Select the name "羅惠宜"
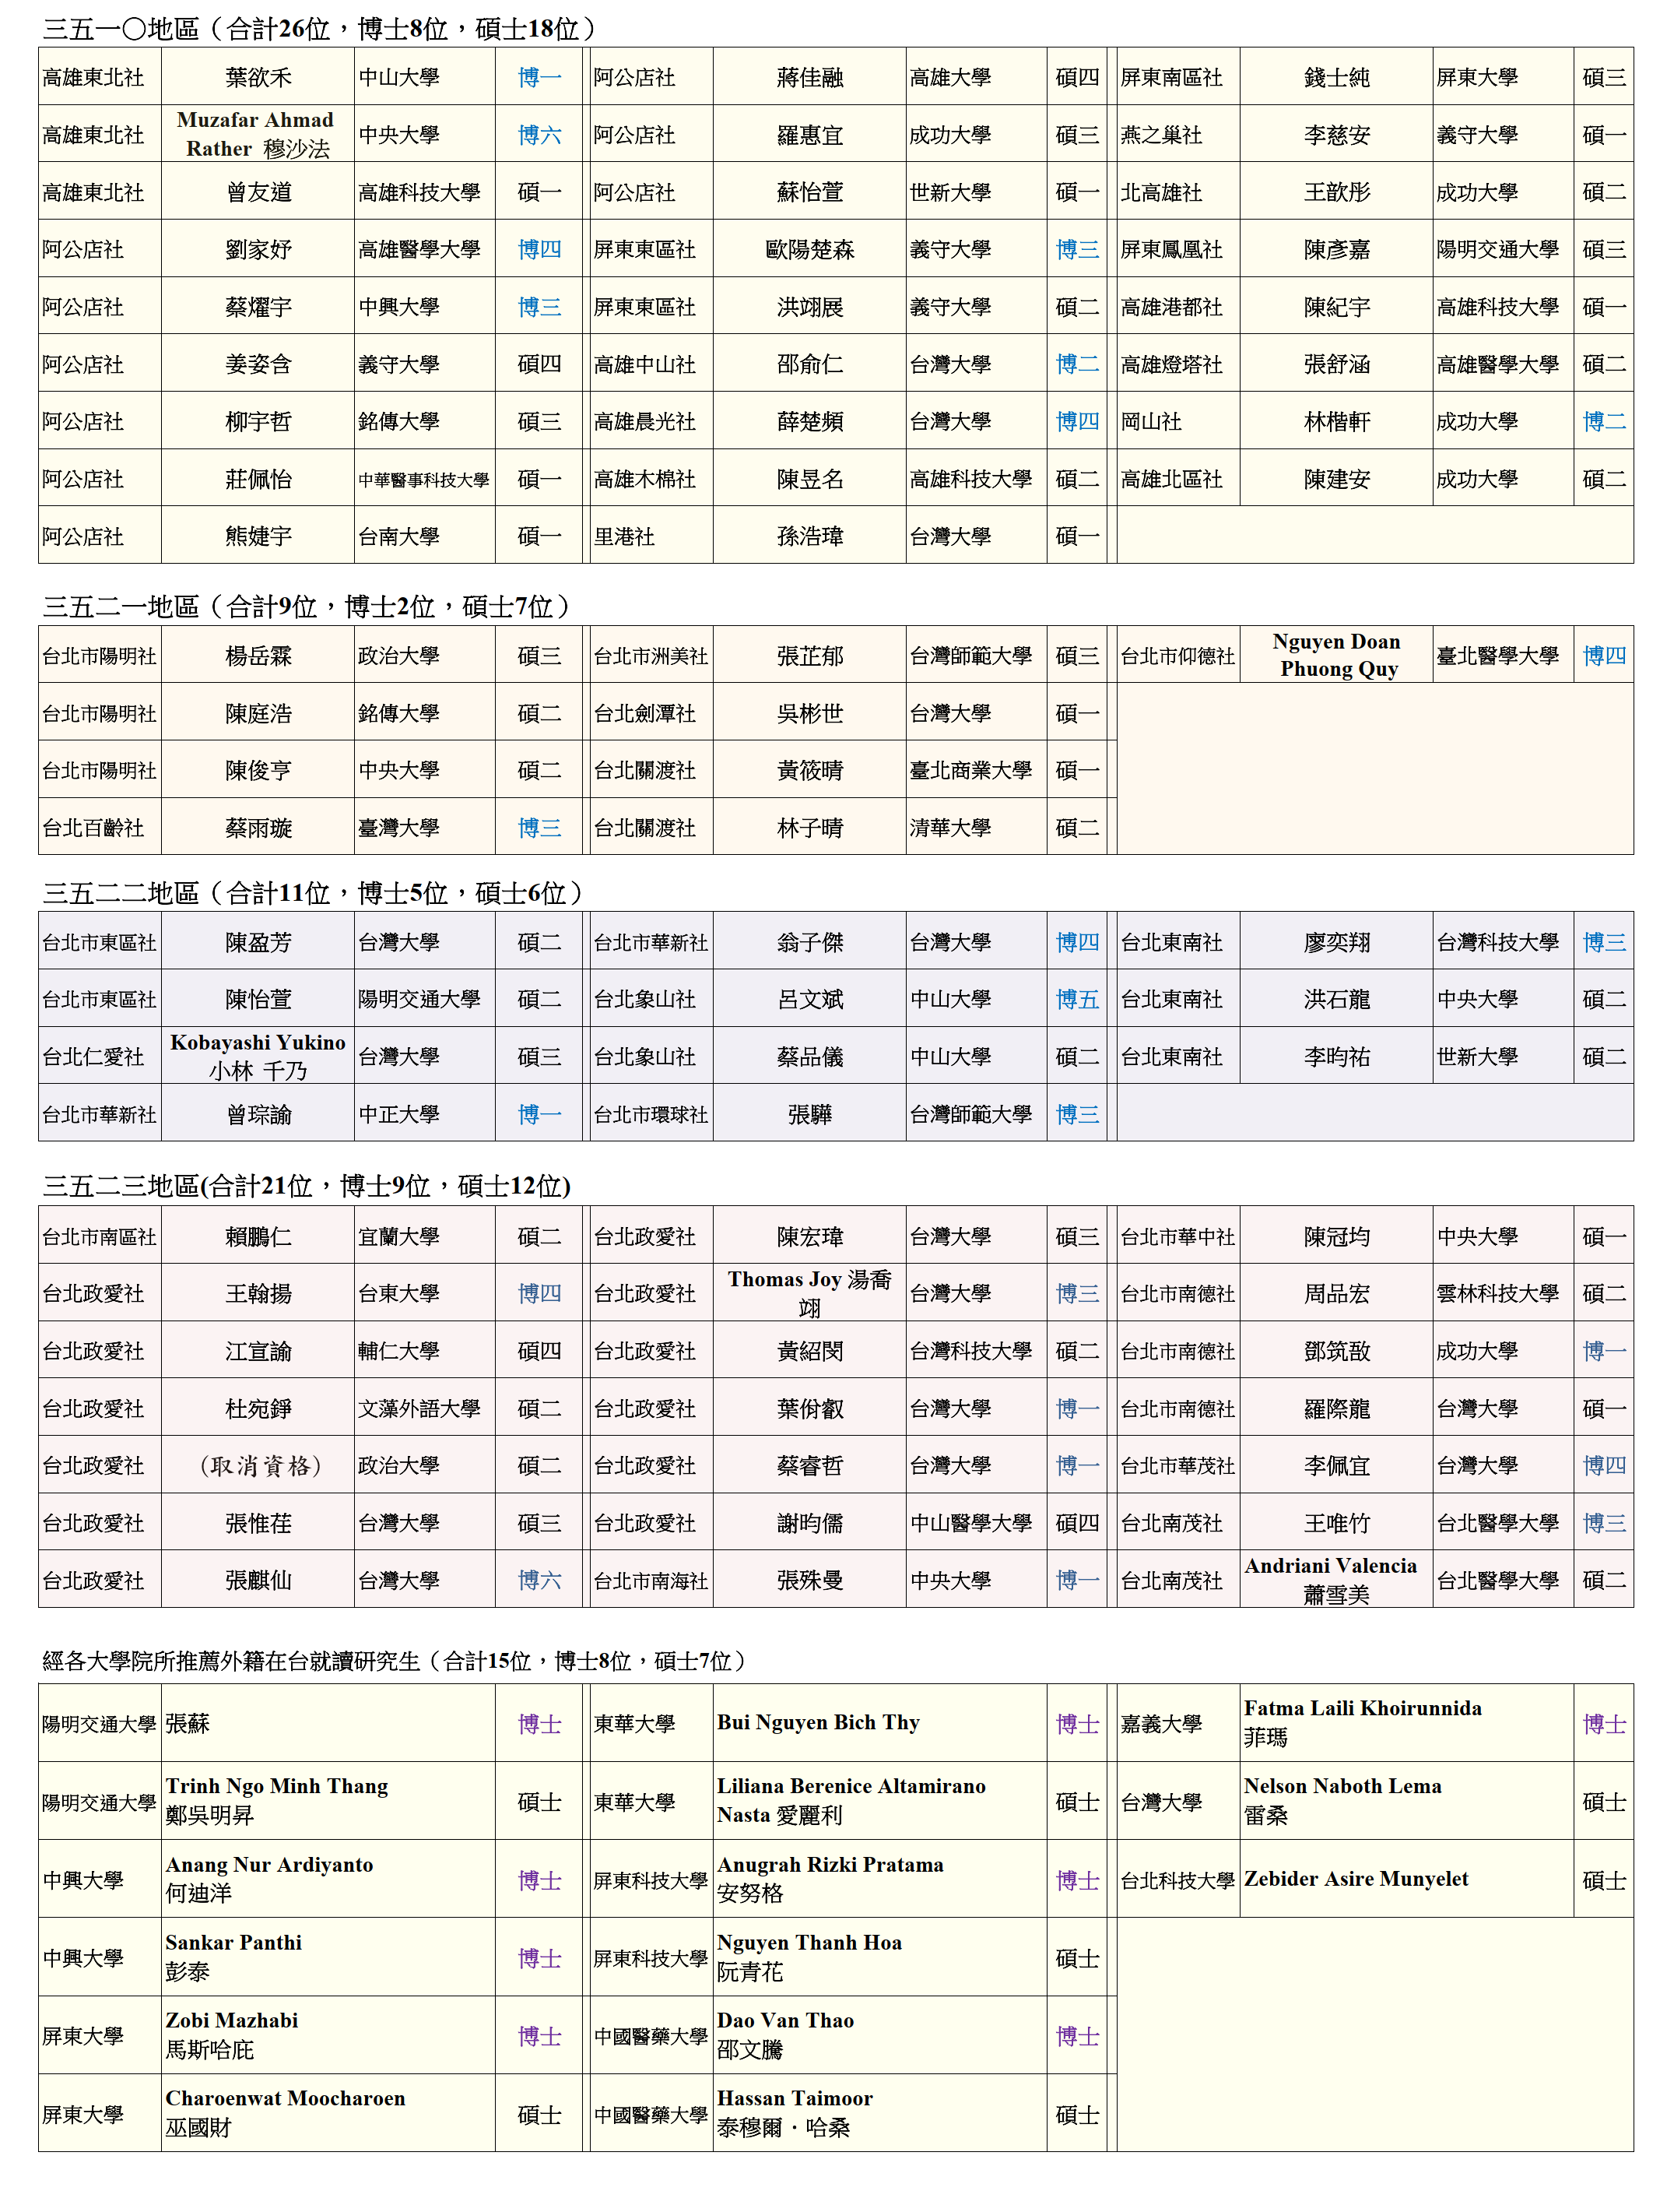 tap(809, 134)
